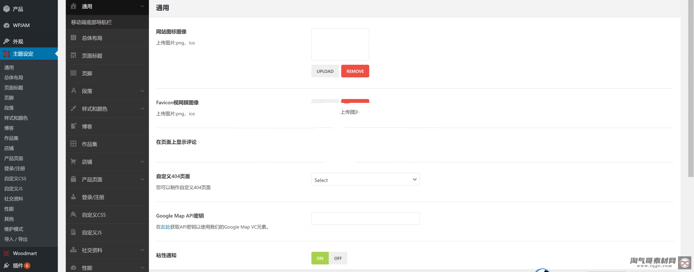The image size is (694, 272).
Task: Open 导入 / 导出 in left admin submenu
Action: (x=16, y=239)
